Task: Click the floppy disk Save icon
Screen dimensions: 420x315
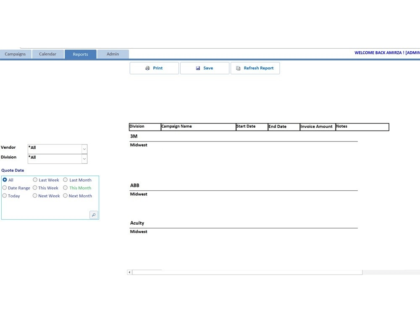Action: point(198,68)
